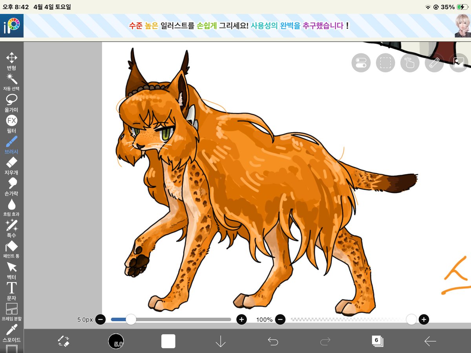Decrease brush size with minus button

point(100,320)
